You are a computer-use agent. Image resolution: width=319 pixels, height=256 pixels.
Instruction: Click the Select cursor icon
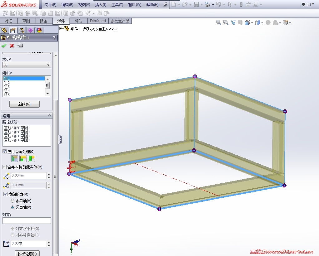230,4
